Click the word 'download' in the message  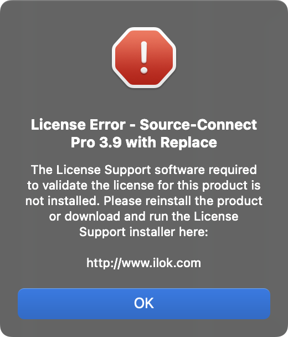(x=92, y=216)
